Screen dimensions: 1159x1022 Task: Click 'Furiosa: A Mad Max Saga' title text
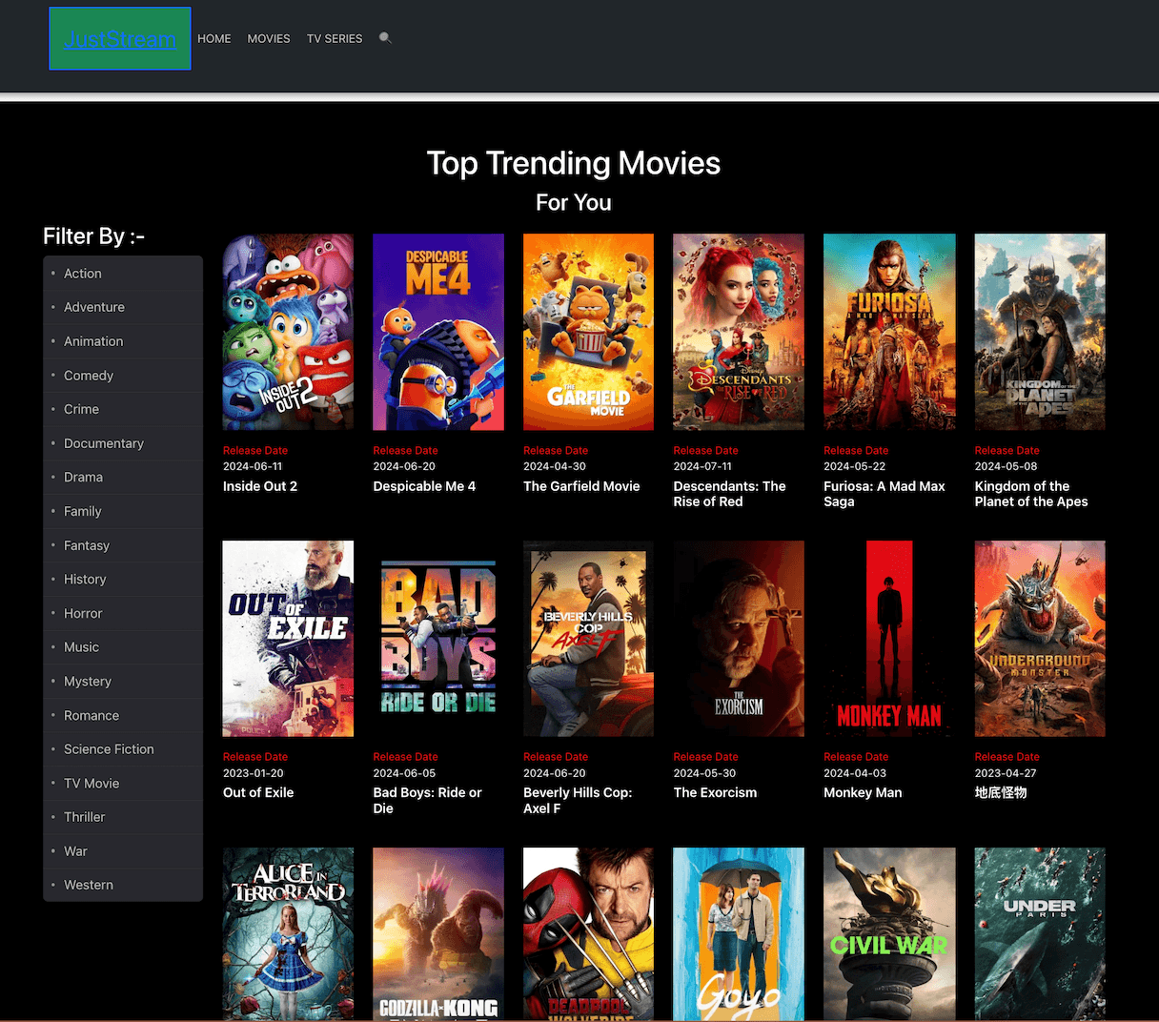[884, 494]
